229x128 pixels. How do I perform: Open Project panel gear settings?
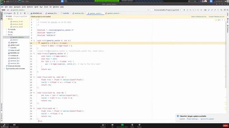coord(25,13)
